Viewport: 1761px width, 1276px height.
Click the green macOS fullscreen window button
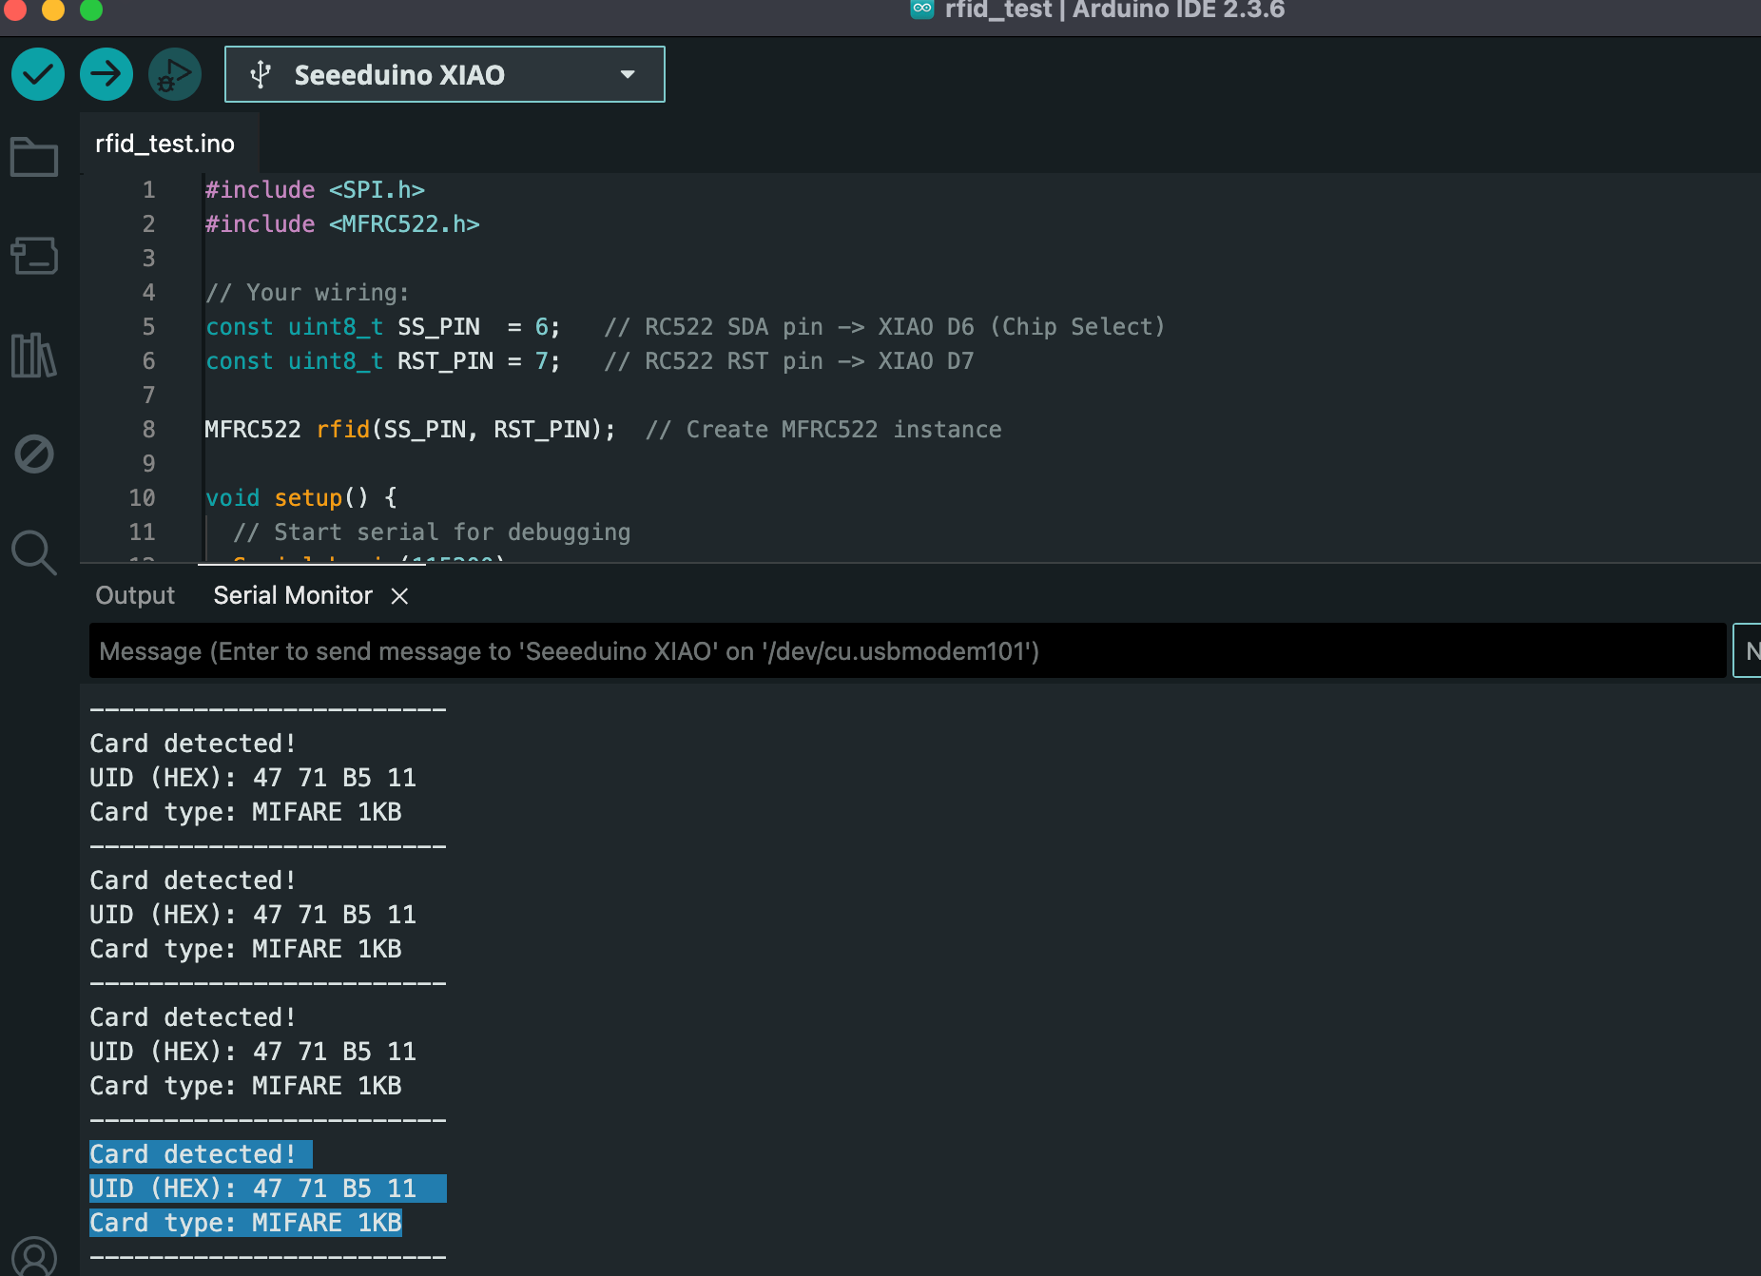click(91, 10)
